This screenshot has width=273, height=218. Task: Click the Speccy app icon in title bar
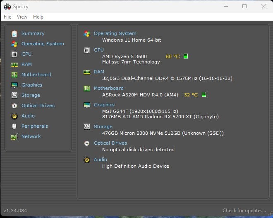7,7
